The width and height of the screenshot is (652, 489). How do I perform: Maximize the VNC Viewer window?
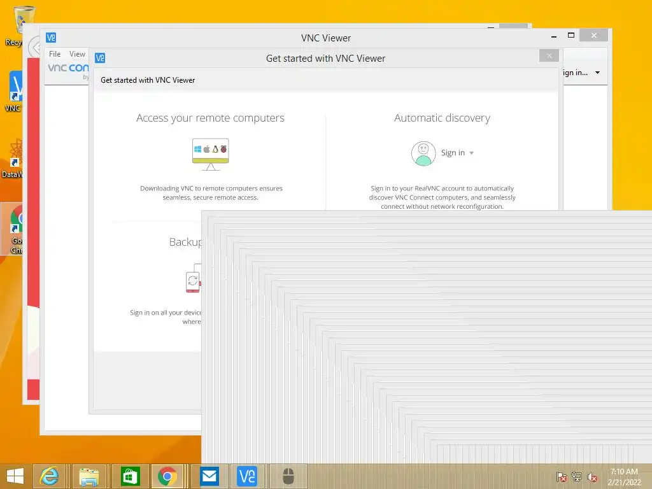(571, 36)
